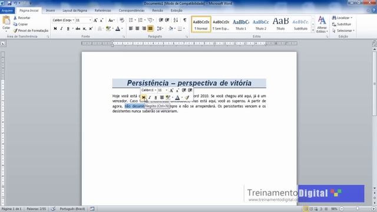Click Copiar in the clipboard group
Image resolution: width=377 pixels, height=212 pixels.
click(21, 24)
